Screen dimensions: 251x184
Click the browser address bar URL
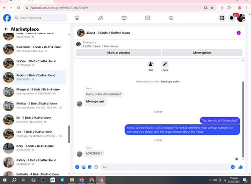coord(59,8)
